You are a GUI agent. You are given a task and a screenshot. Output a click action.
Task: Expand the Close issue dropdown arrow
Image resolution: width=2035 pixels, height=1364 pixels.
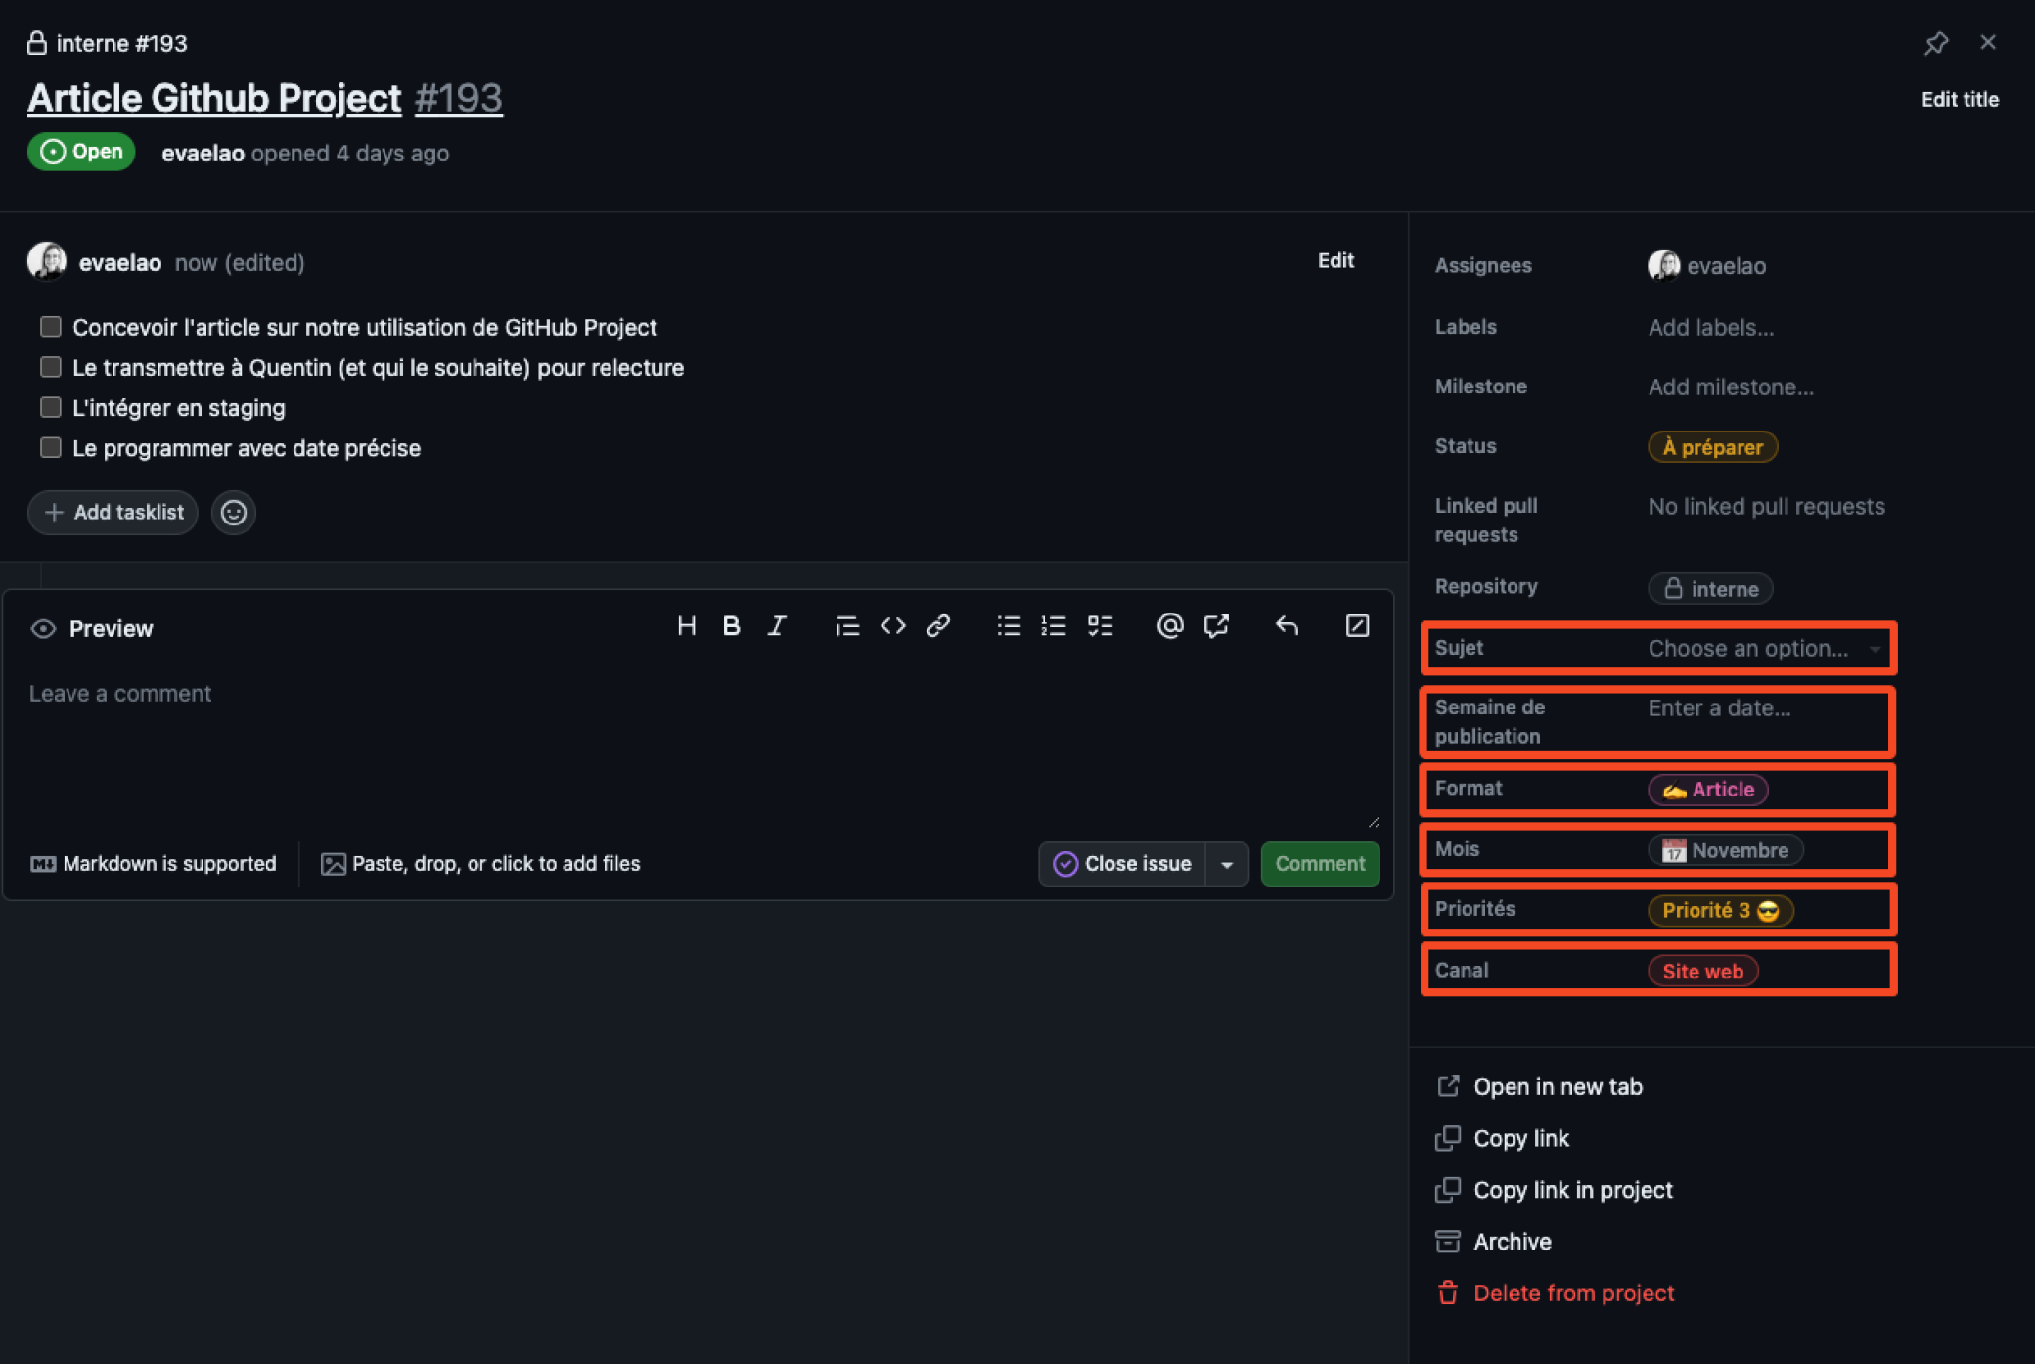pos(1227,864)
